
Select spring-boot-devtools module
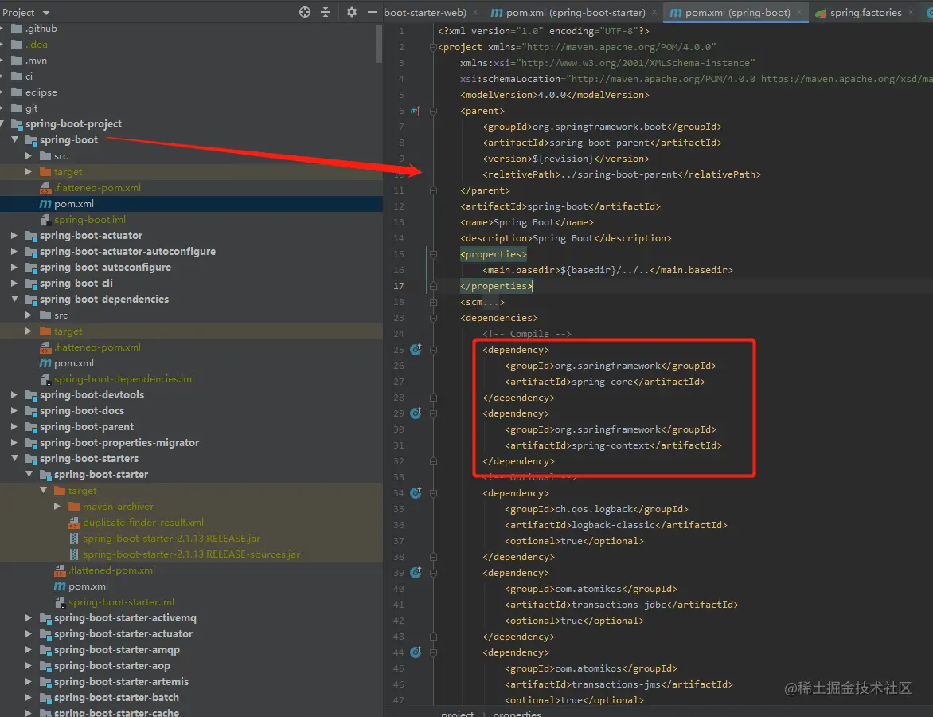pos(91,395)
